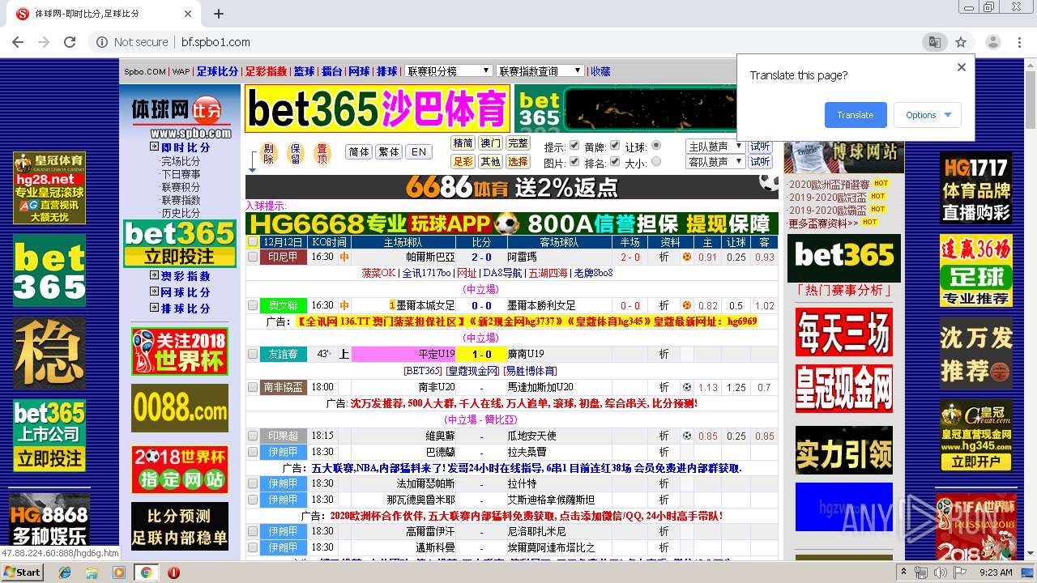View site info for Not secure
This screenshot has height=583, width=1037.
tap(133, 42)
